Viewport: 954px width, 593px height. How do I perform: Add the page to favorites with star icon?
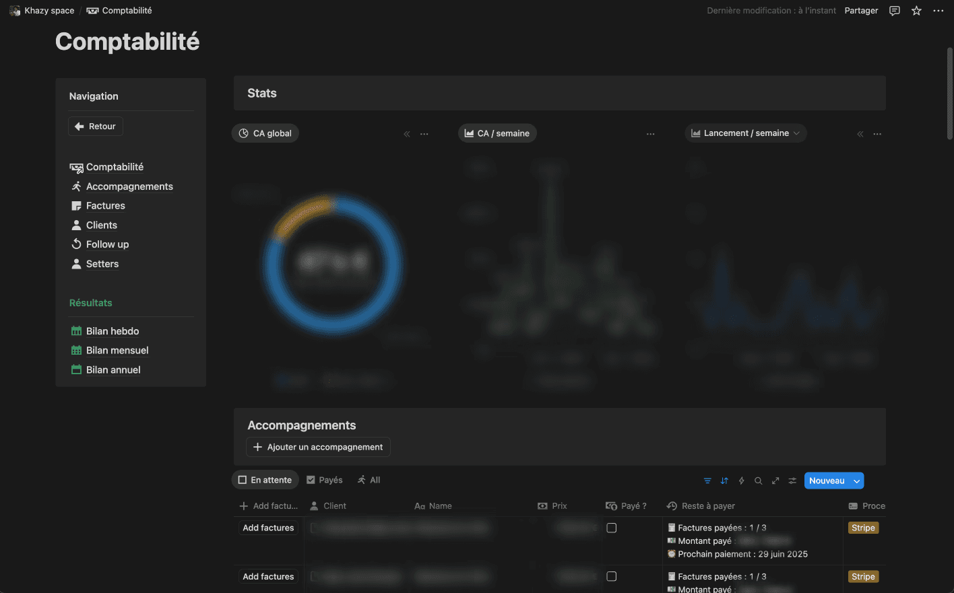916,11
